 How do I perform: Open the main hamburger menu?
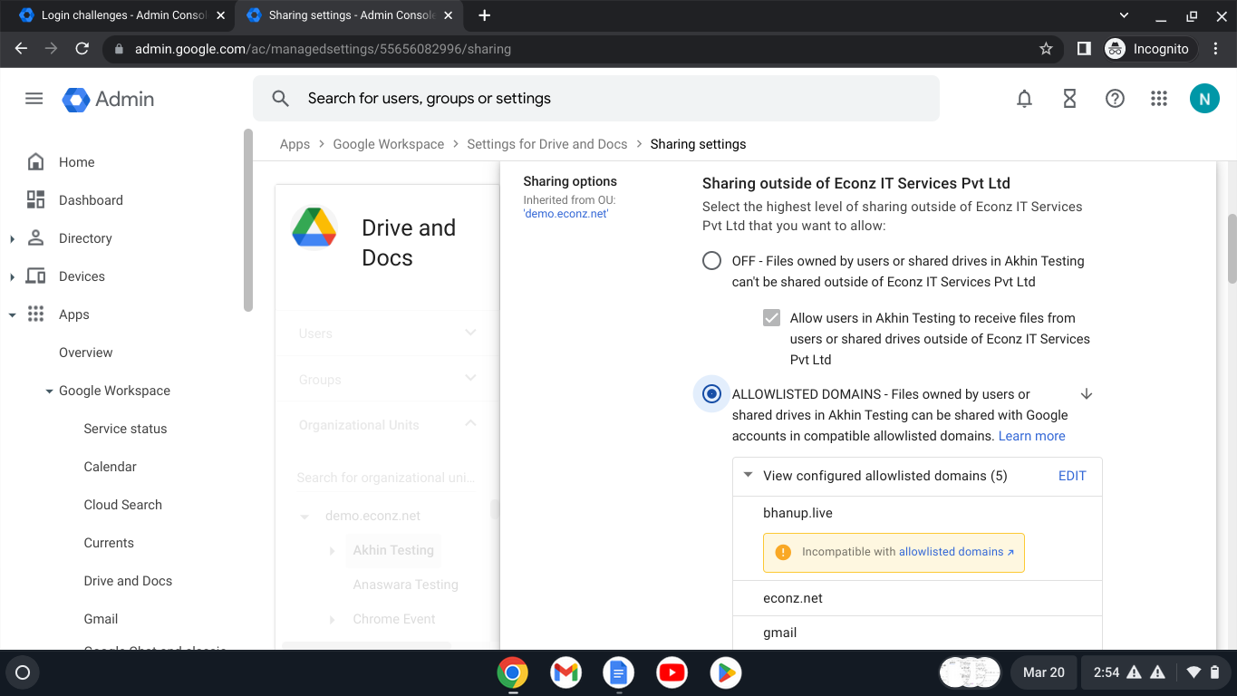point(34,99)
